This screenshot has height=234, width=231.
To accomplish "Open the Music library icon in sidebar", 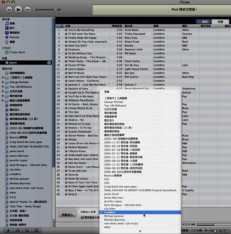I will (x=7, y=24).
